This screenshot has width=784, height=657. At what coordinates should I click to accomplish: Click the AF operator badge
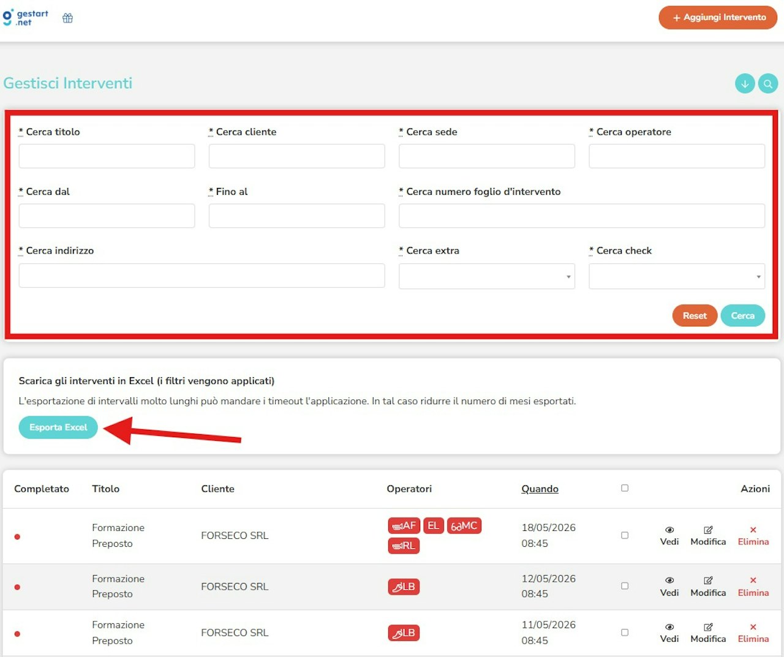tap(404, 525)
